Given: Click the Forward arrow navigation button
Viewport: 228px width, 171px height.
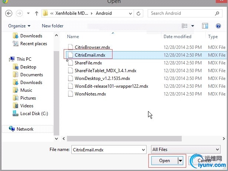Looking at the screenshot, I should (19, 13).
